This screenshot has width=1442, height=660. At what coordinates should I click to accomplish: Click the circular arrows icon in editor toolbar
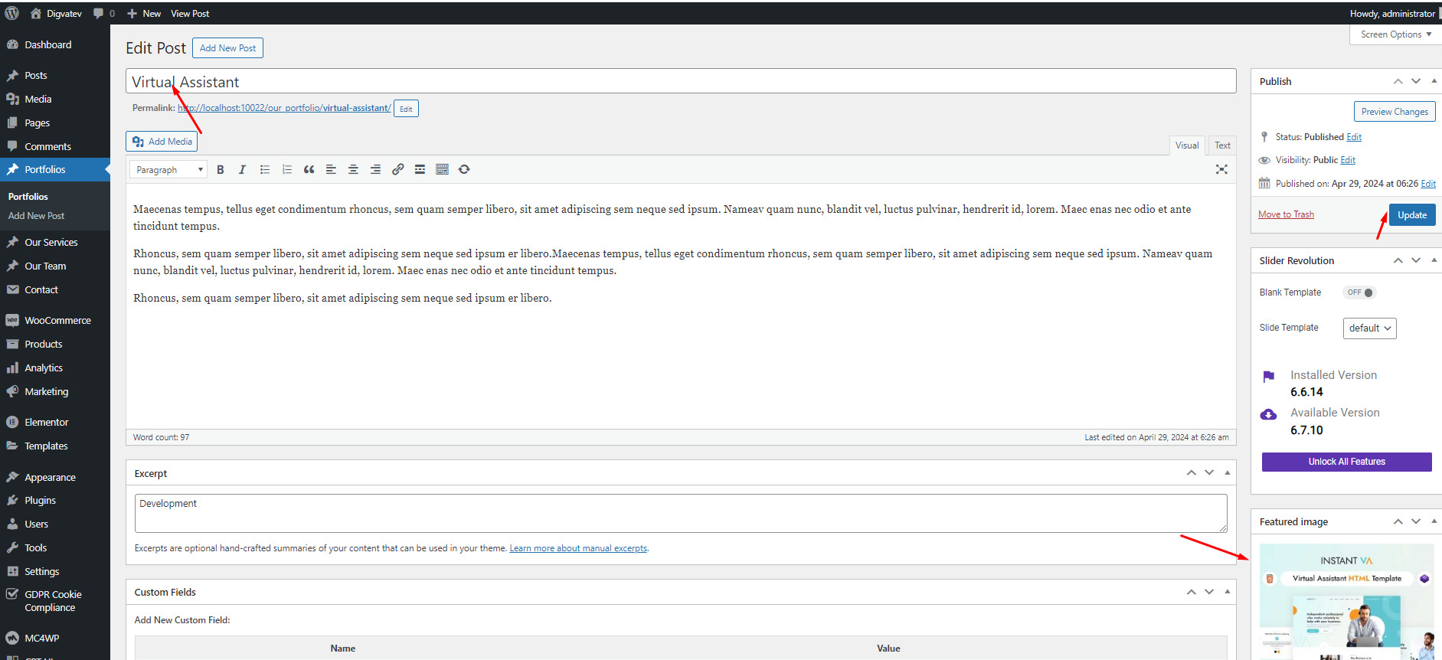pyautogui.click(x=464, y=169)
